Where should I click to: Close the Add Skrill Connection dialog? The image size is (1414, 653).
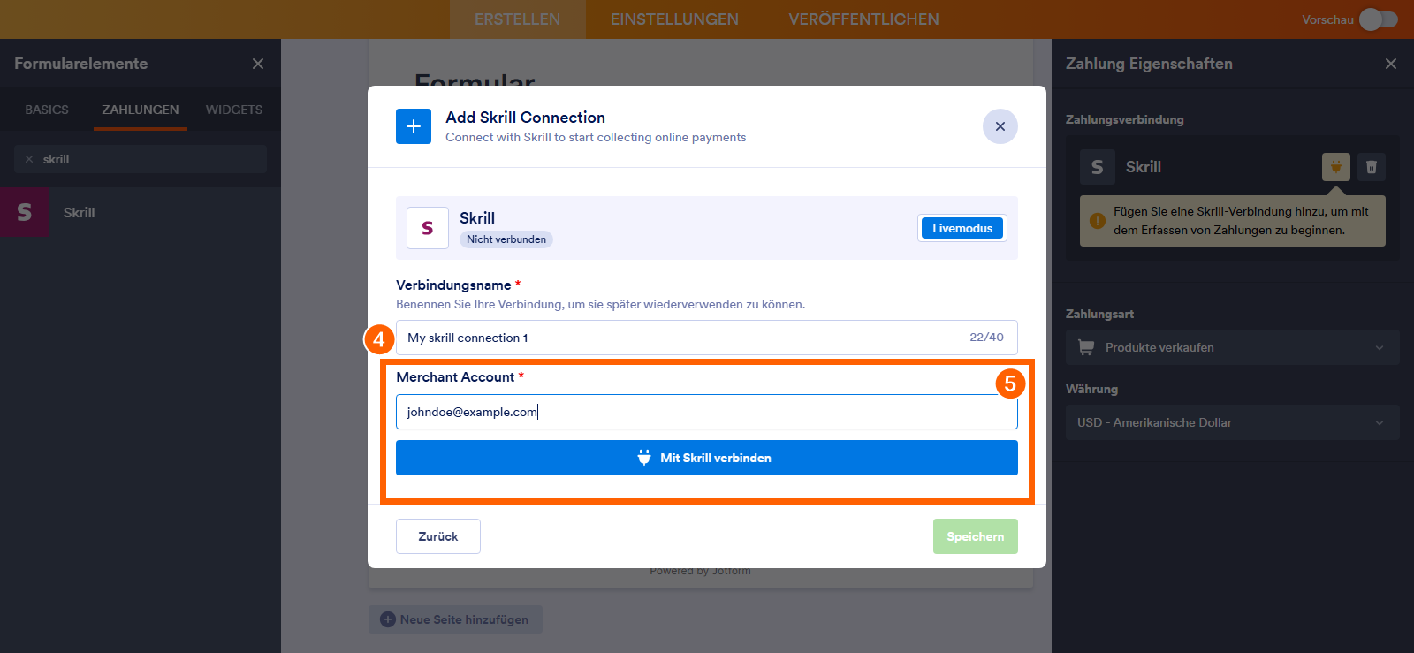(1000, 126)
